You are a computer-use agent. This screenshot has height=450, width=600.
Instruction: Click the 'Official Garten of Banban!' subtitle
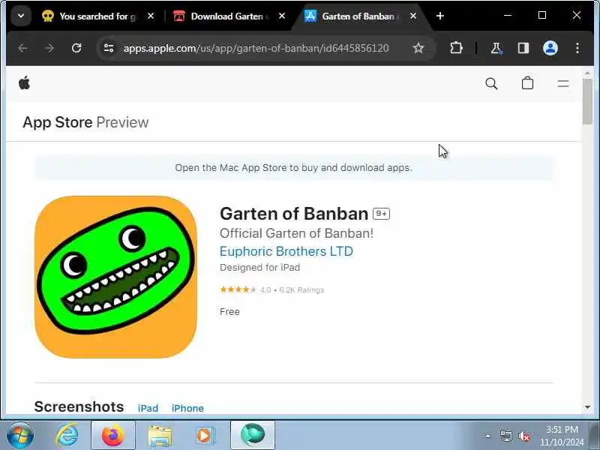pyautogui.click(x=296, y=233)
